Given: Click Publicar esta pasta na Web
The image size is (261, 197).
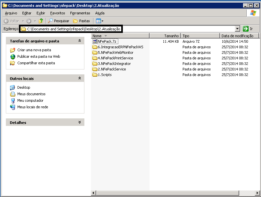Looking at the screenshot, I should coord(38,56).
